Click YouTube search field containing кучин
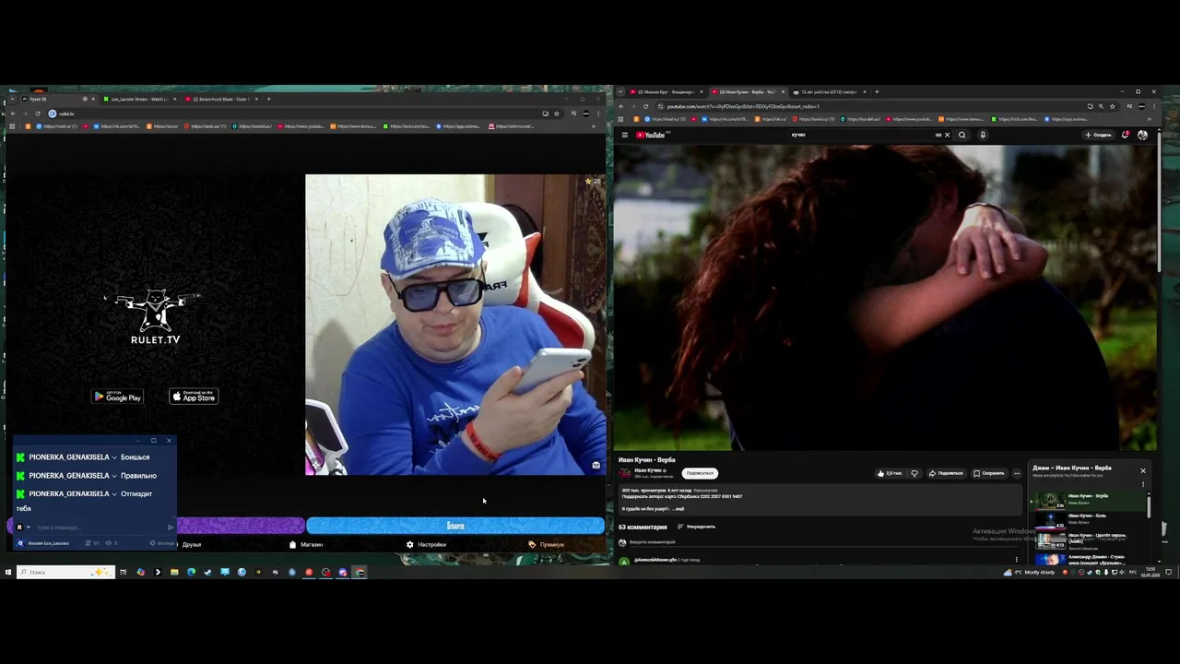1180x664 pixels. tap(862, 135)
